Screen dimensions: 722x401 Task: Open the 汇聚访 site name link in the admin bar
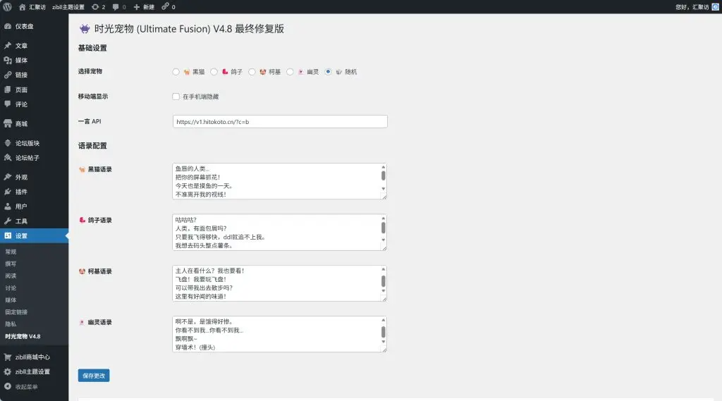37,7
